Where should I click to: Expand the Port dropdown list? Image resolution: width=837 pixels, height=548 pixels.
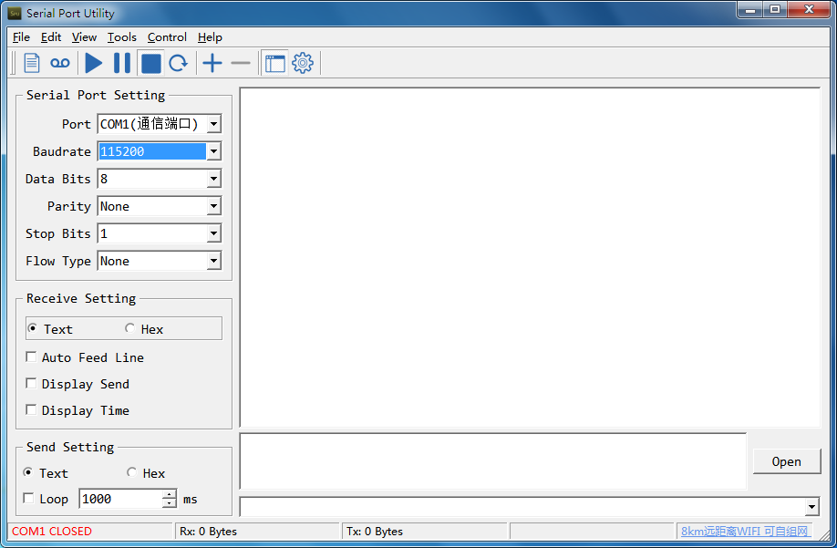pos(213,124)
